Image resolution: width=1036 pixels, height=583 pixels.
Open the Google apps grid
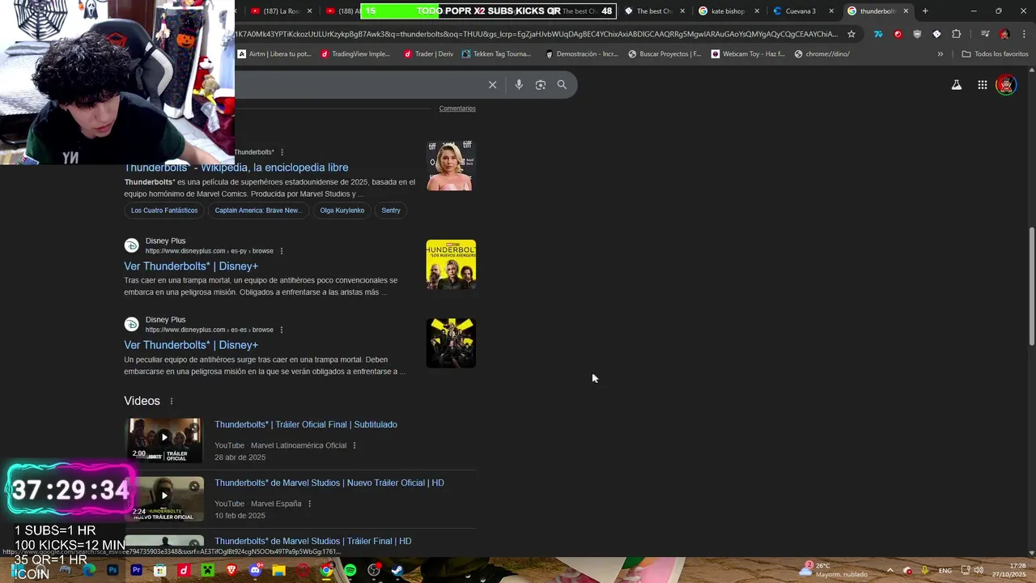(983, 84)
